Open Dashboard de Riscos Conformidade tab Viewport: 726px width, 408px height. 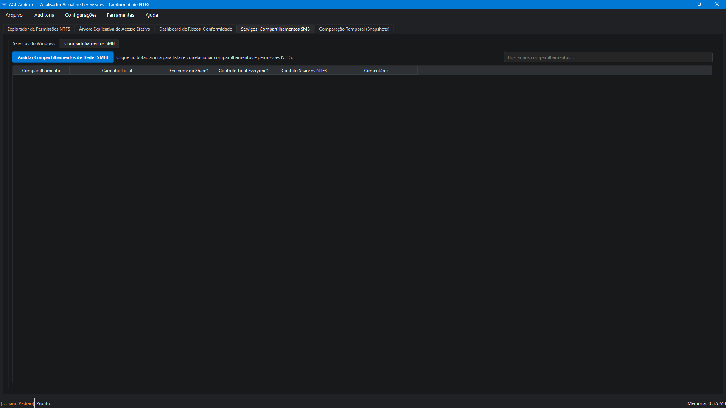[196, 29]
